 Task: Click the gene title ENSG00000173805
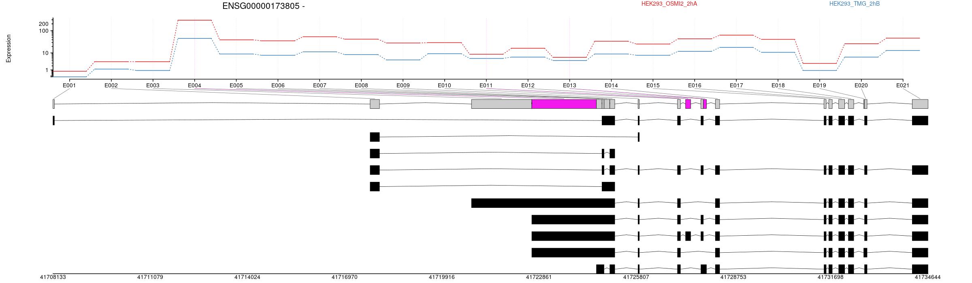[264, 6]
